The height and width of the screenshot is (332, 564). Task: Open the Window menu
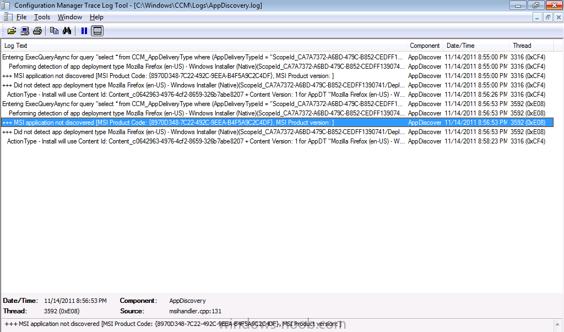pos(70,17)
